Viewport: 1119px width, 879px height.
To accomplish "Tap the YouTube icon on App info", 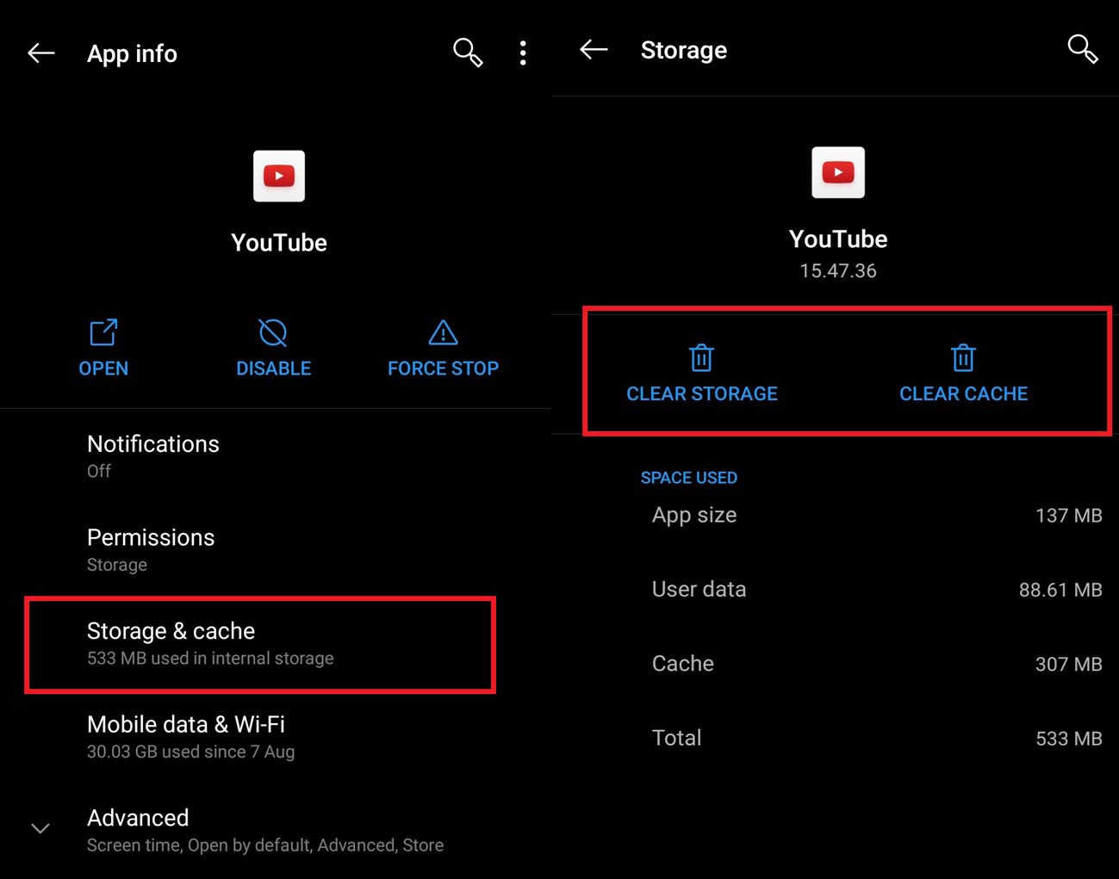I will click(x=279, y=176).
